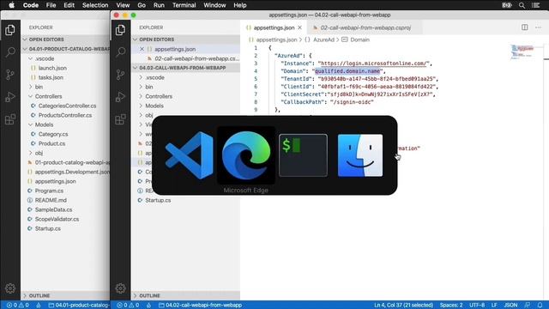549x309 pixels.
Task: Open Explorer view in front VS Code window
Action: coord(120,30)
